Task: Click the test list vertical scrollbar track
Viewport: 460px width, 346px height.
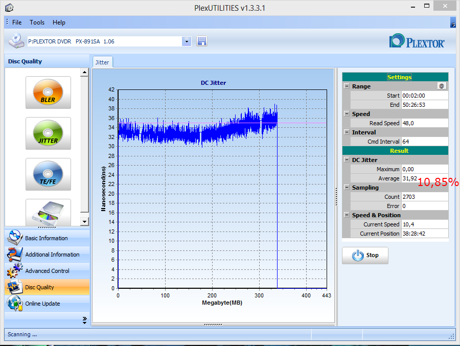Action: click(84, 147)
